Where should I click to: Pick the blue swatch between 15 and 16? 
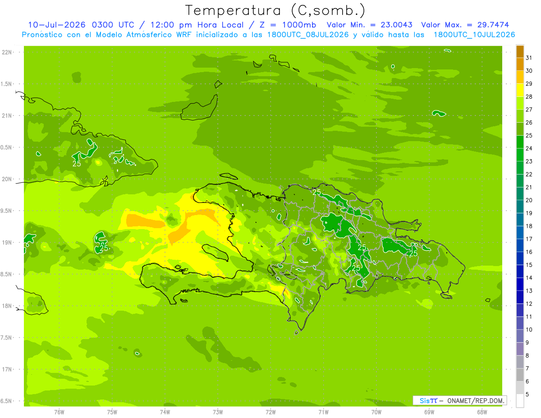point(520,258)
